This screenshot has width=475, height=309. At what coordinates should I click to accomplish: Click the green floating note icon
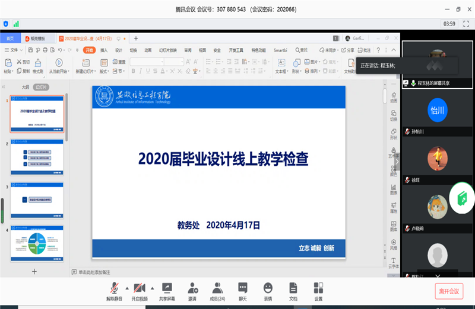(x=462, y=199)
